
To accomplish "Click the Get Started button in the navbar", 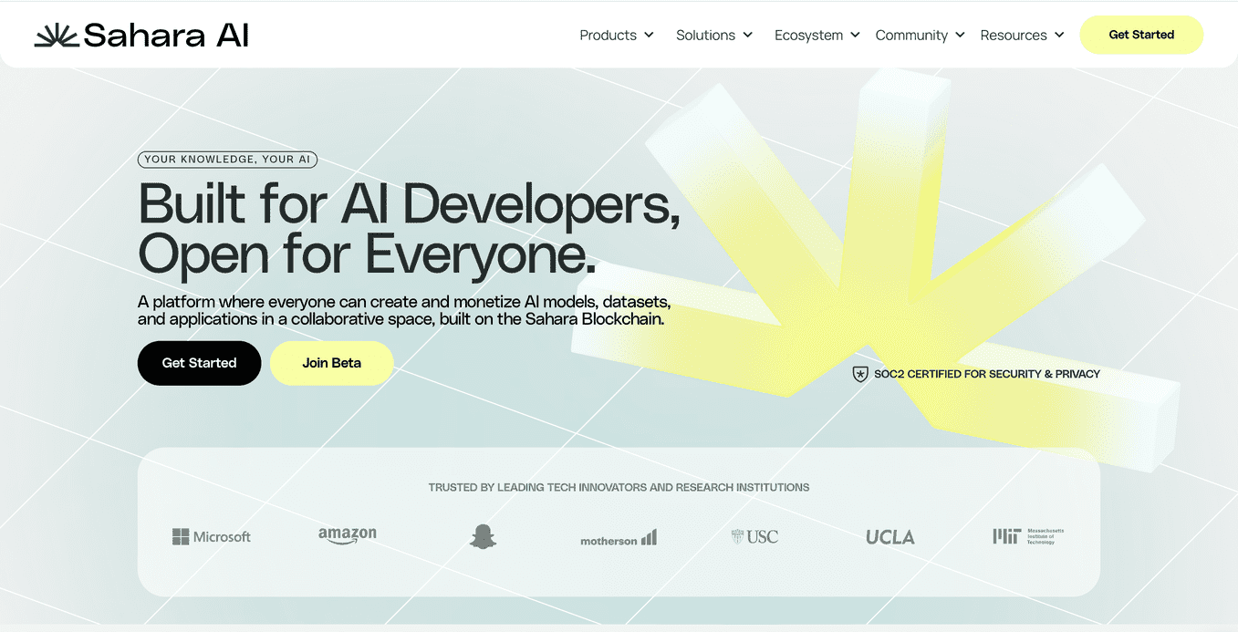I will [x=1140, y=34].
